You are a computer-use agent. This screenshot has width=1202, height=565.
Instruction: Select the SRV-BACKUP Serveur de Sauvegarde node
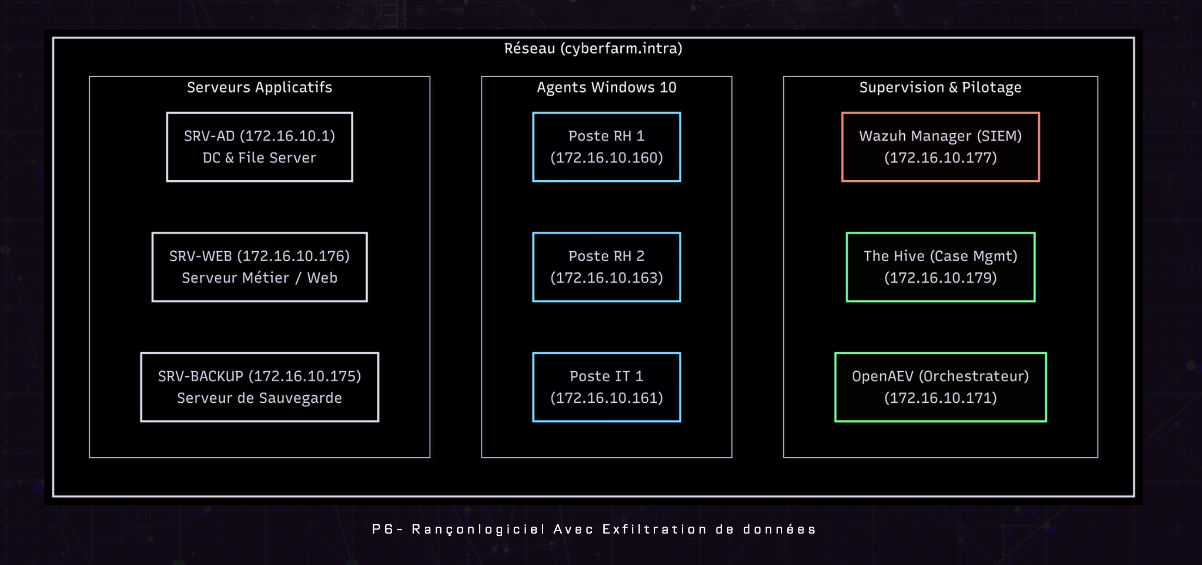tap(259, 387)
